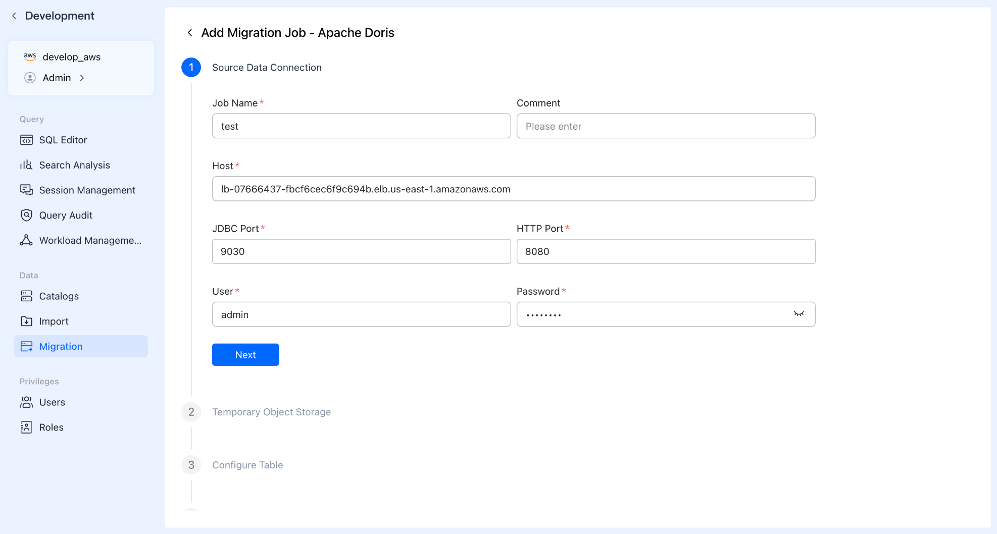Open Search Analysis via its chart icon

tap(26, 165)
